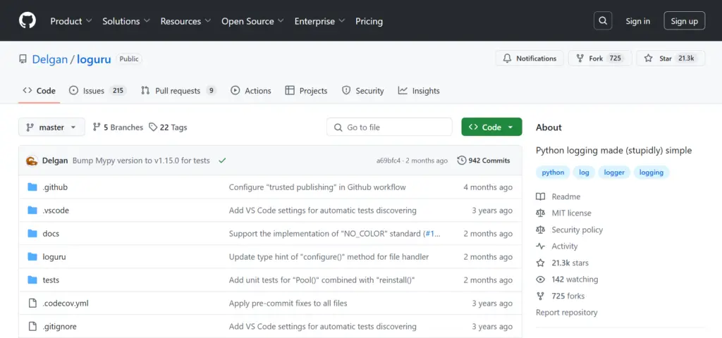Select the logger topic tag
Image resolution: width=722 pixels, height=338 pixels.
(614, 173)
